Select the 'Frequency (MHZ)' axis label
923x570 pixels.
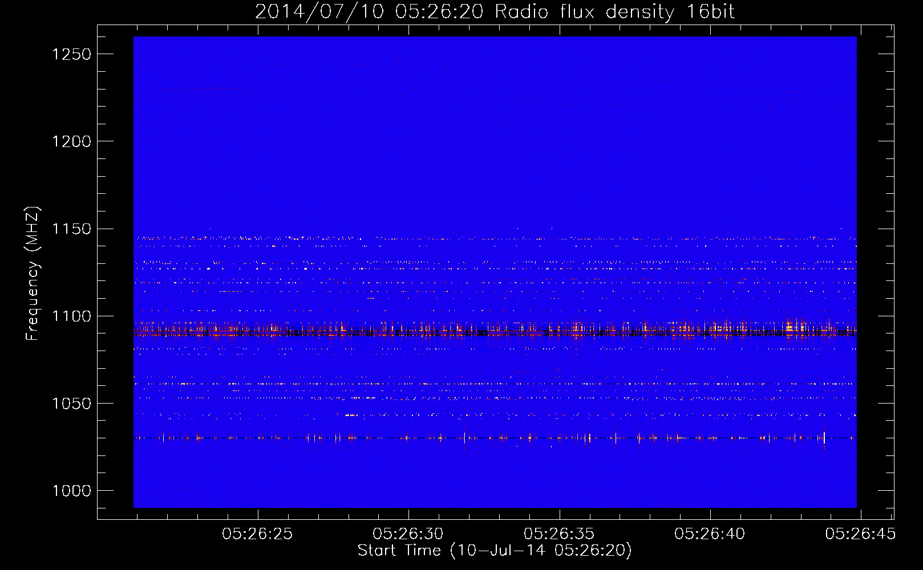coord(33,274)
